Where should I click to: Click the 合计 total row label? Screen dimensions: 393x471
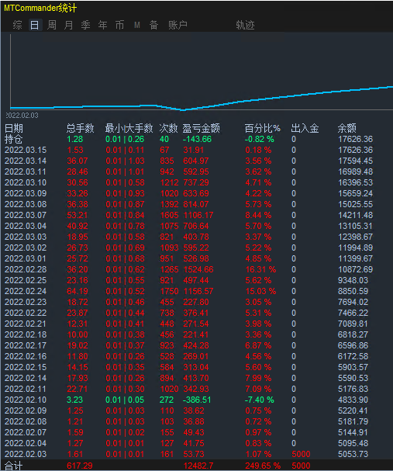click(x=13, y=466)
